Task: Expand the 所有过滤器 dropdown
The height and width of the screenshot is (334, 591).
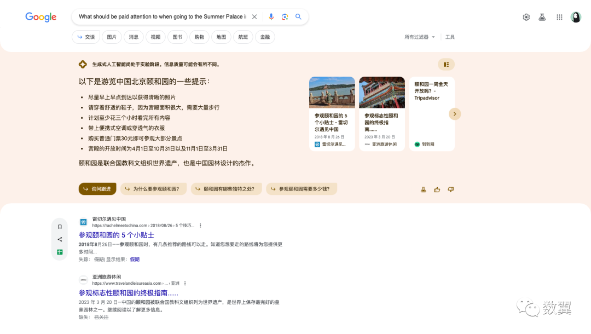Action: tap(420, 37)
